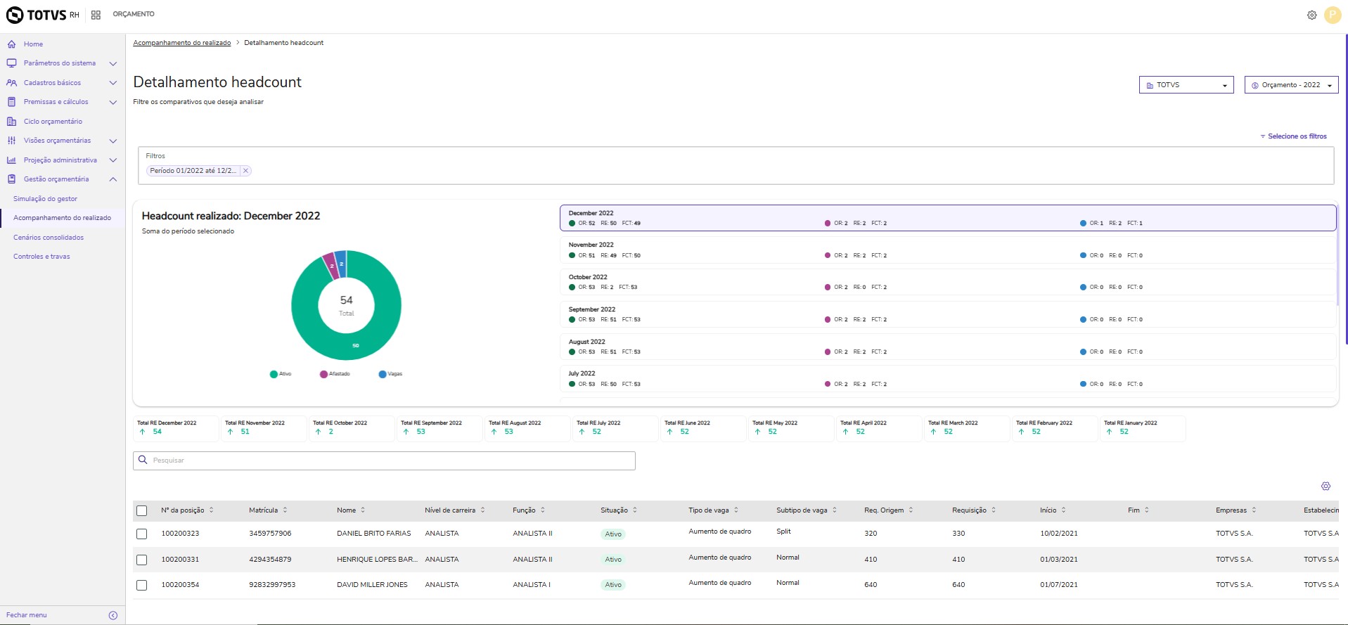Screen dimensions: 1348x625
Task: Check the HENRIQUE LOPES row checkbox
Action: click(x=142, y=560)
